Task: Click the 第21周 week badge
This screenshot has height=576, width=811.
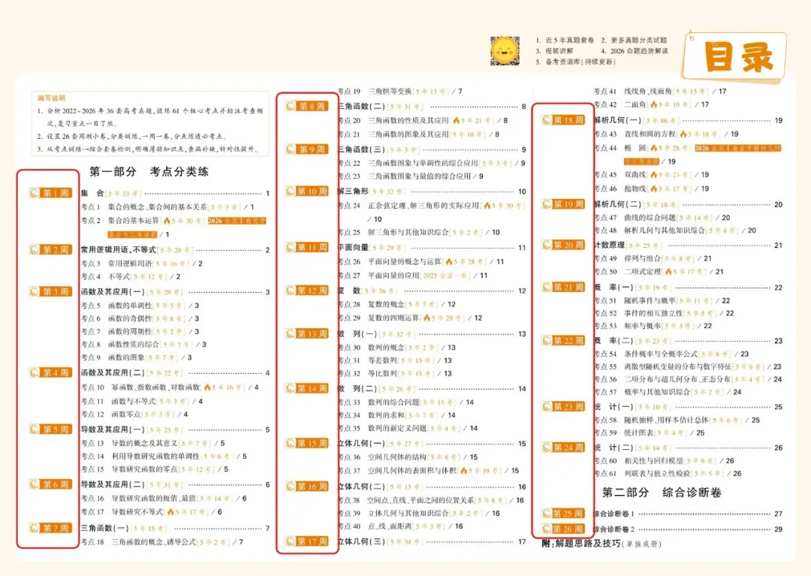Action: tap(562, 287)
